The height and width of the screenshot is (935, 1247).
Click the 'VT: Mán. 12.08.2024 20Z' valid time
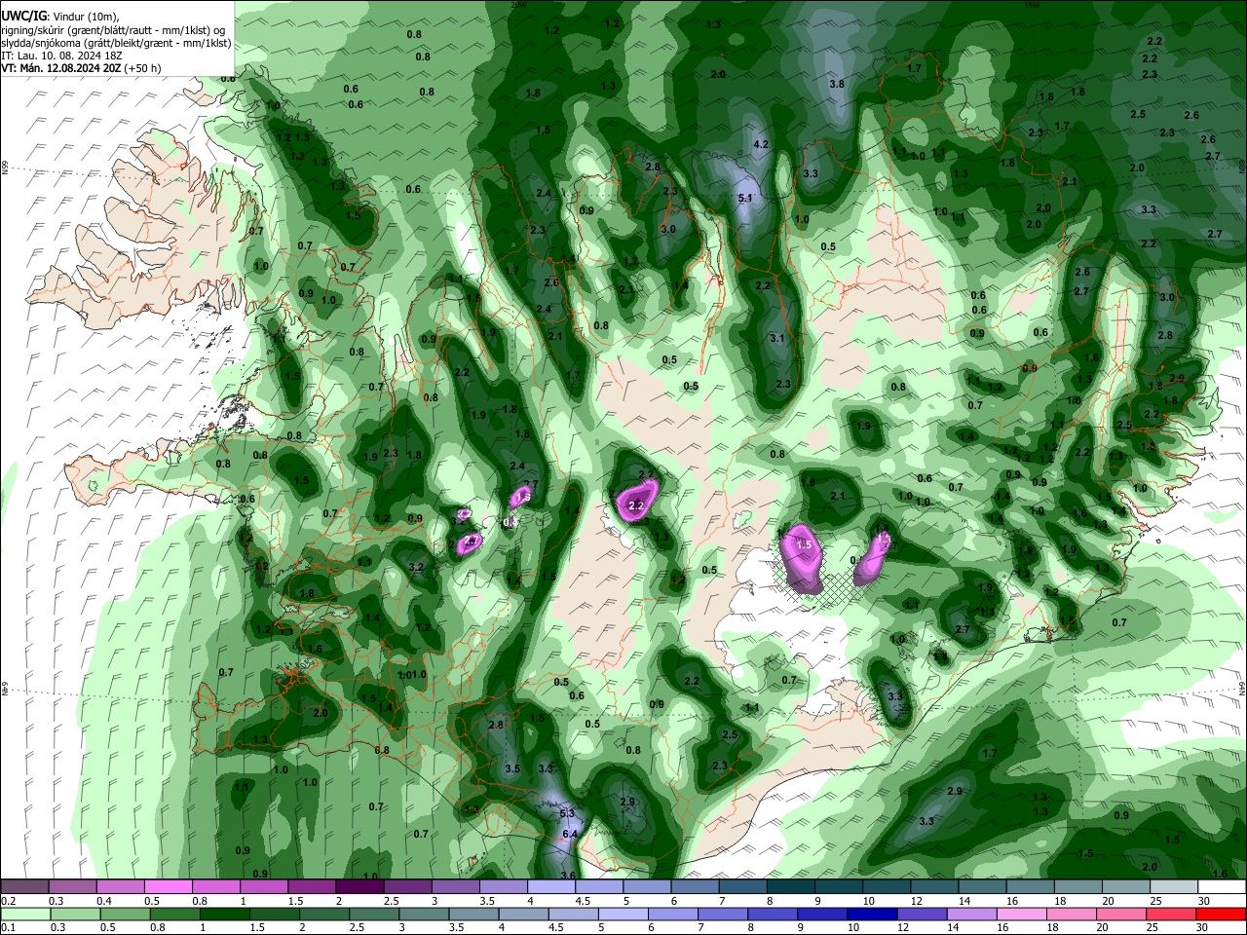tap(61, 68)
